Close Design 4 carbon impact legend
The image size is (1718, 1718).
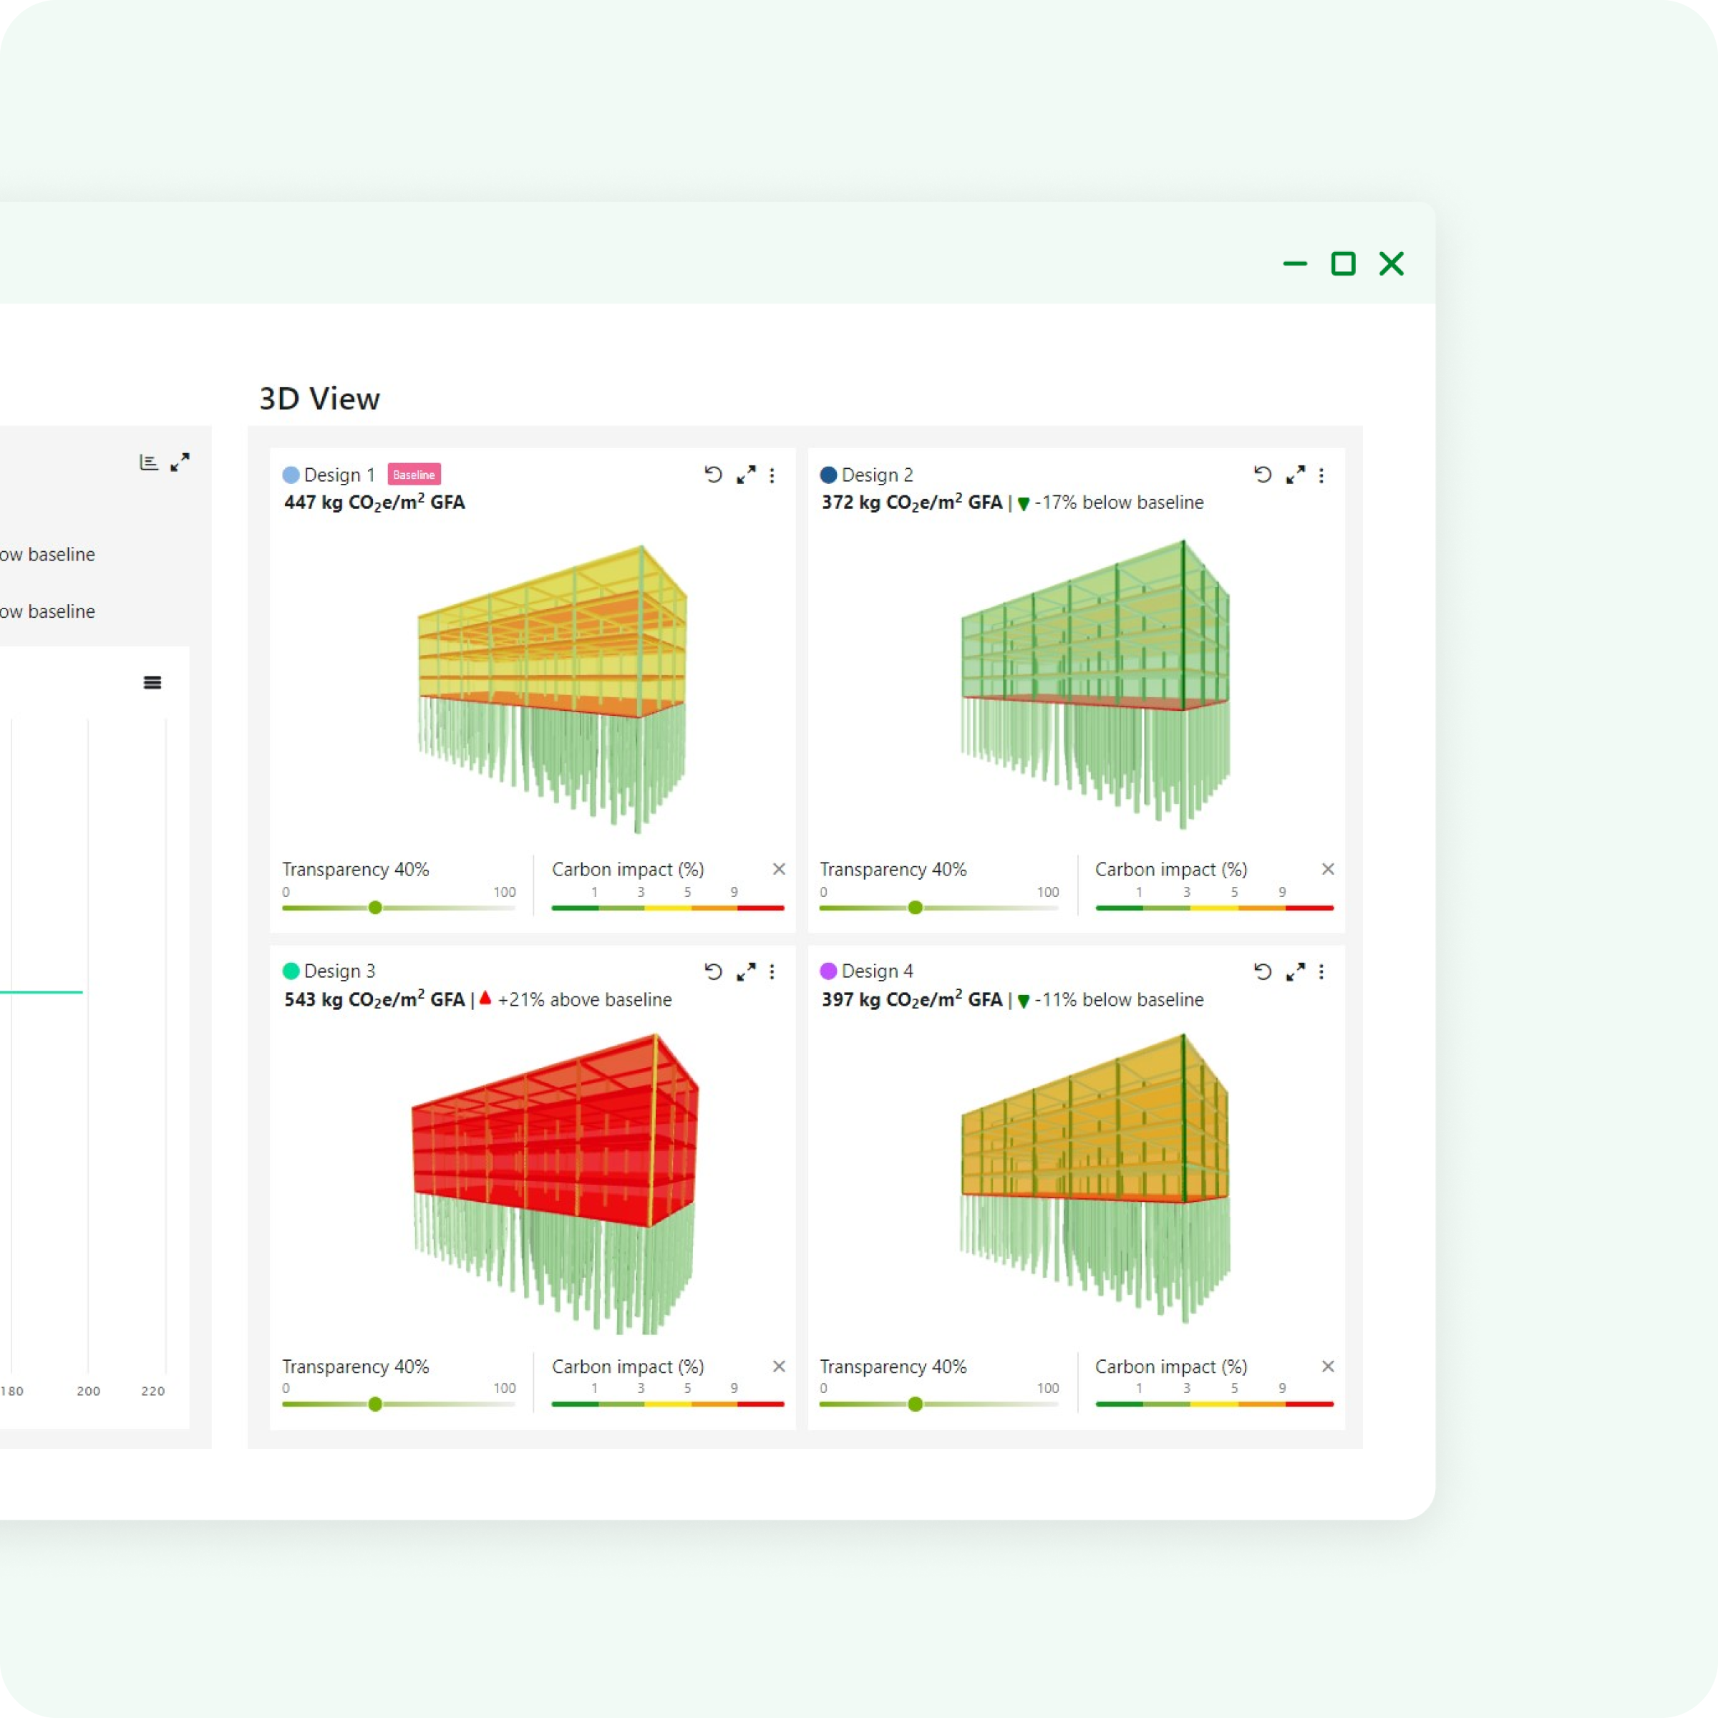[1328, 1366]
